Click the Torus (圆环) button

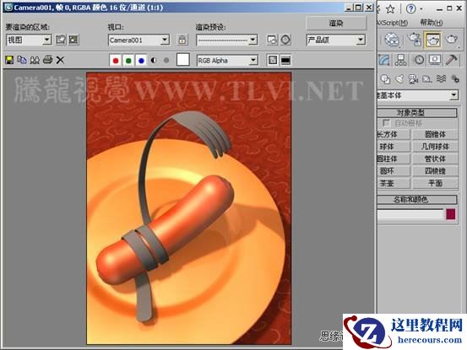click(x=394, y=171)
